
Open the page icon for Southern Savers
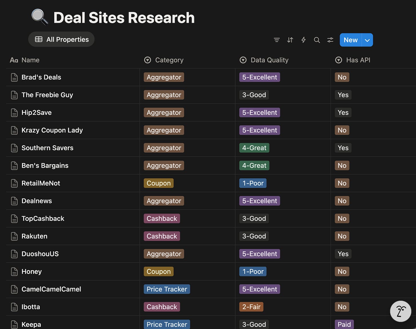click(14, 148)
